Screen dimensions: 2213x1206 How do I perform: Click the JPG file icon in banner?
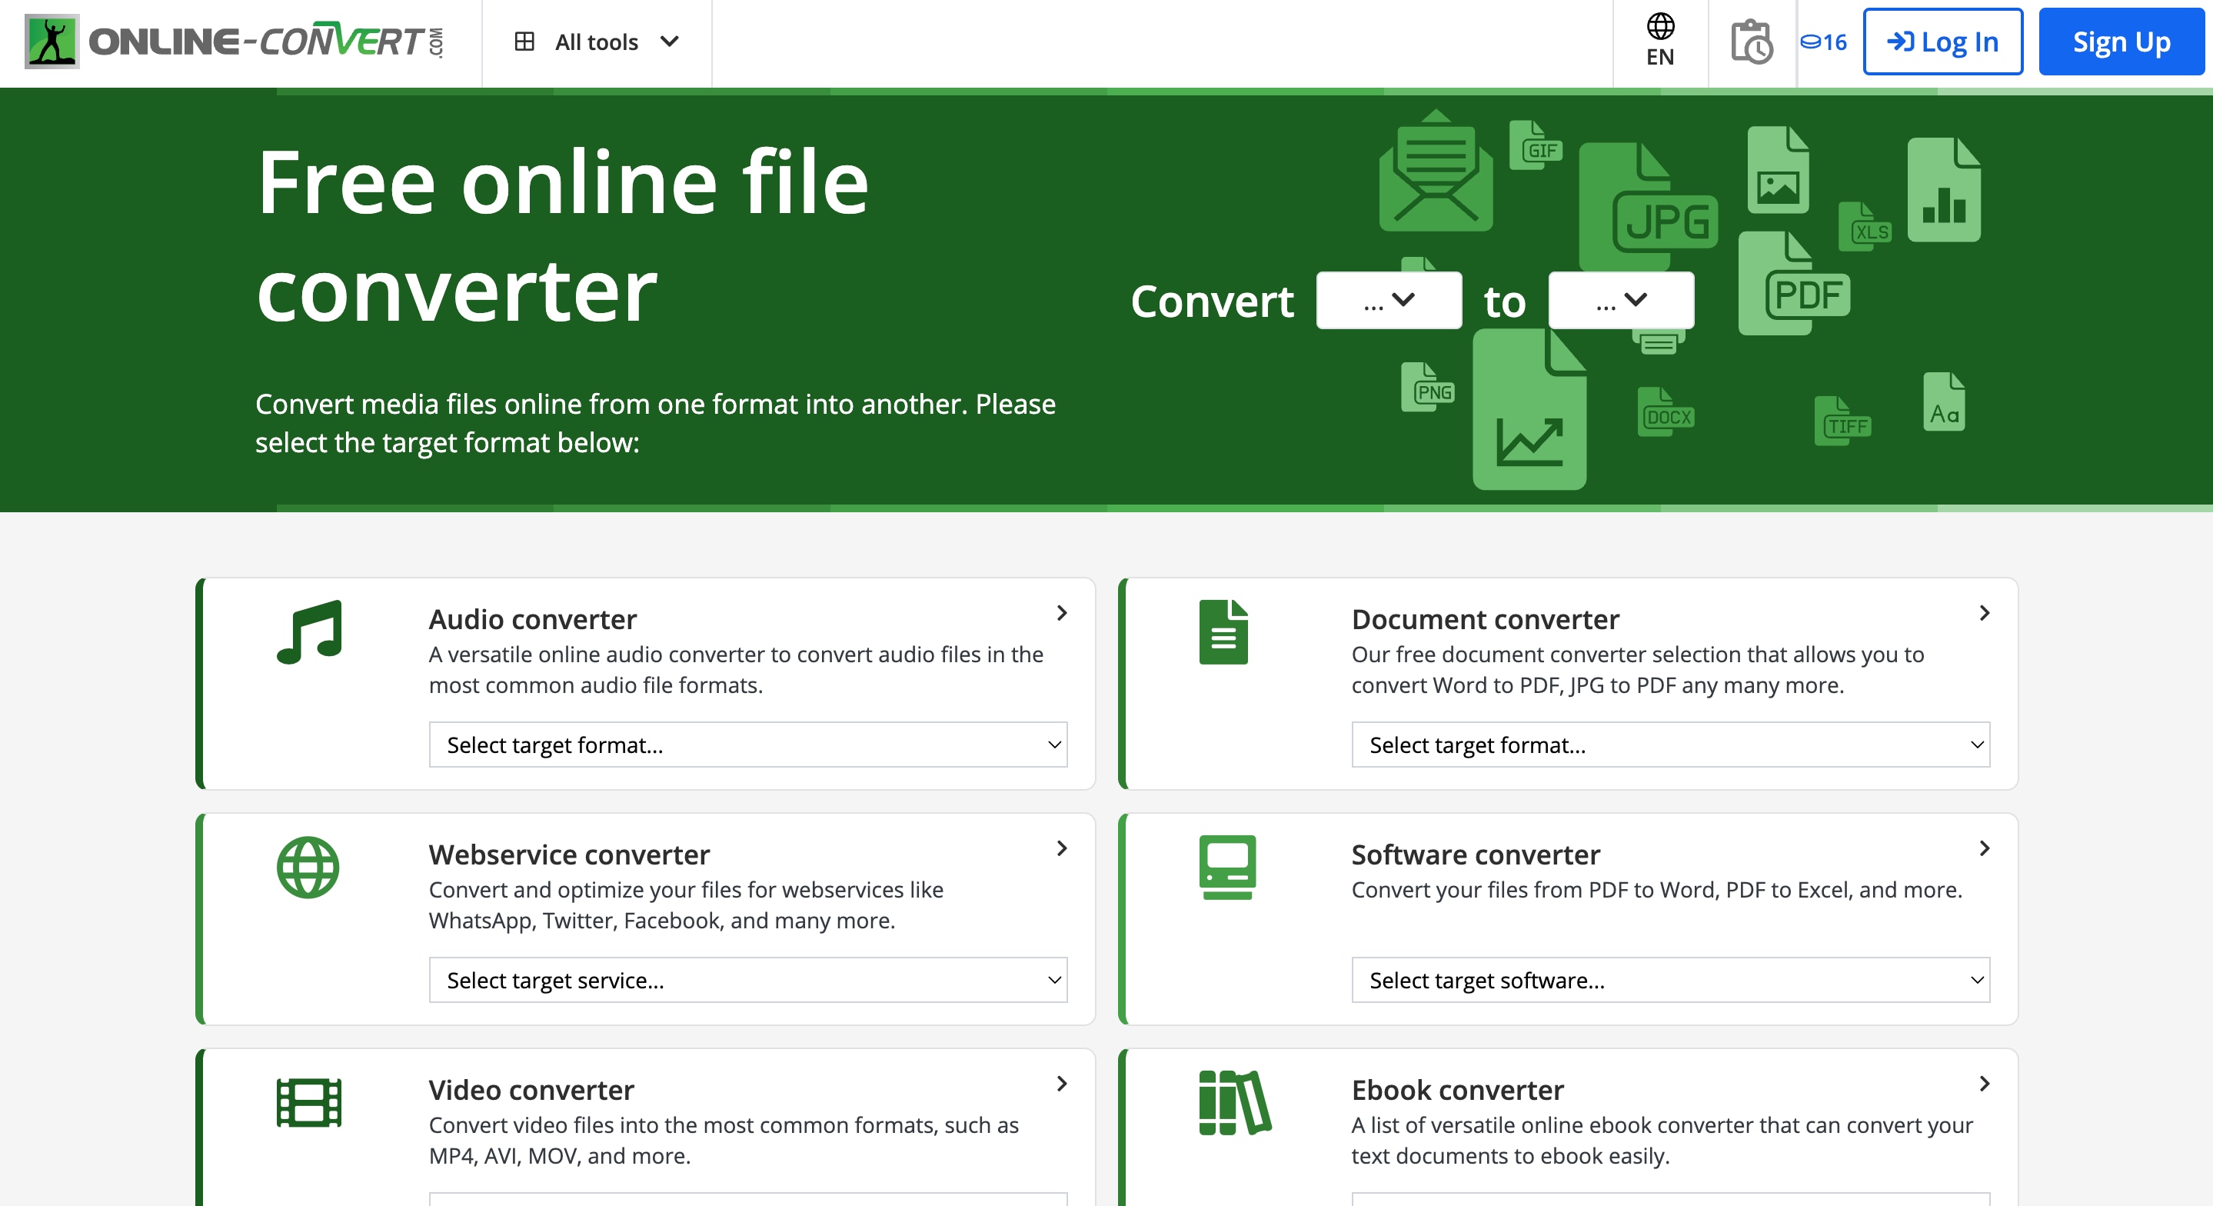point(1648,206)
